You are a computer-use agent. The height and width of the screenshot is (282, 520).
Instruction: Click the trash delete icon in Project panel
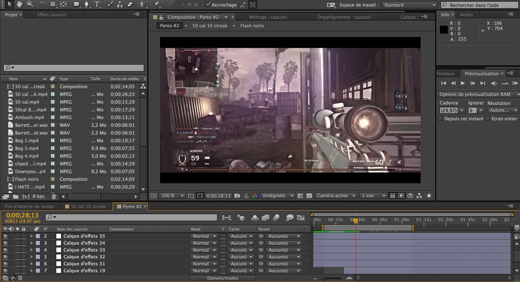(x=54, y=197)
